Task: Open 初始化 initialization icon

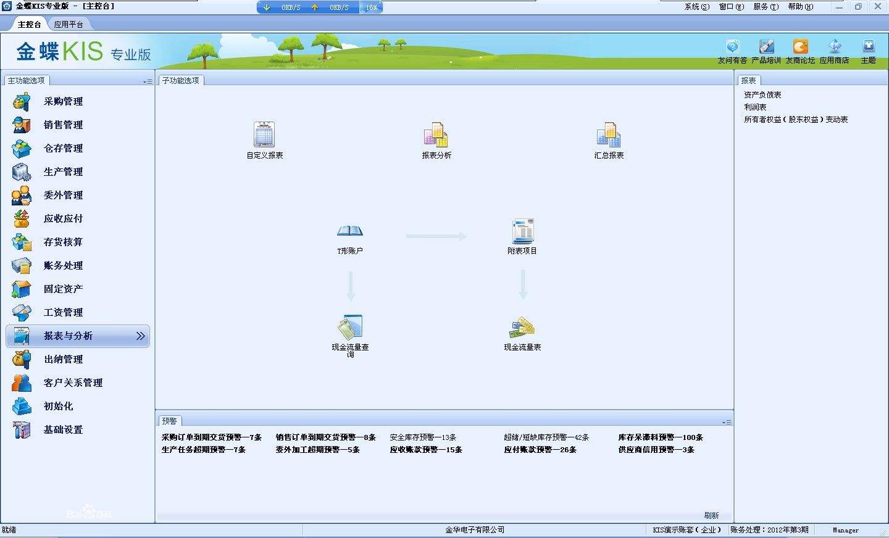Action: coord(22,406)
